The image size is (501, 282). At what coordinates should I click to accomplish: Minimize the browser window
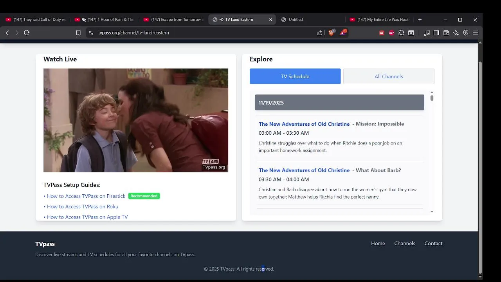(445, 20)
